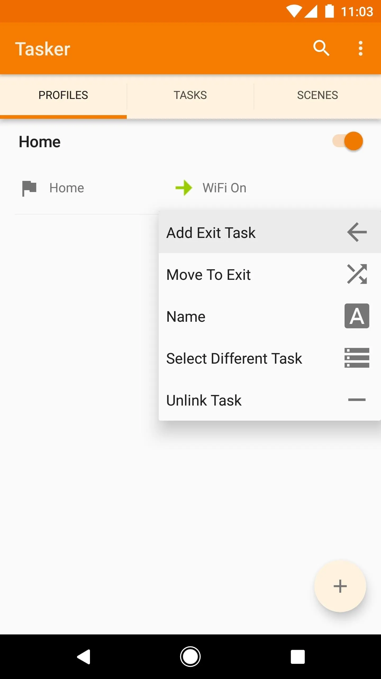The width and height of the screenshot is (381, 679).
Task: Click the list icon for Select Different Task
Action: [x=357, y=358]
